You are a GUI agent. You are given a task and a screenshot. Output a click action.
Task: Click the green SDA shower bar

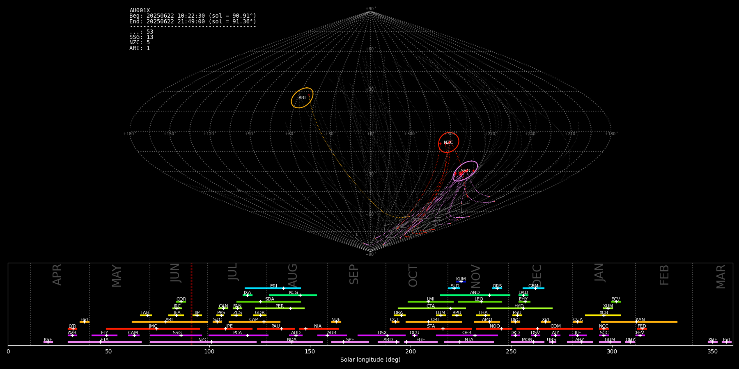coord(269,302)
